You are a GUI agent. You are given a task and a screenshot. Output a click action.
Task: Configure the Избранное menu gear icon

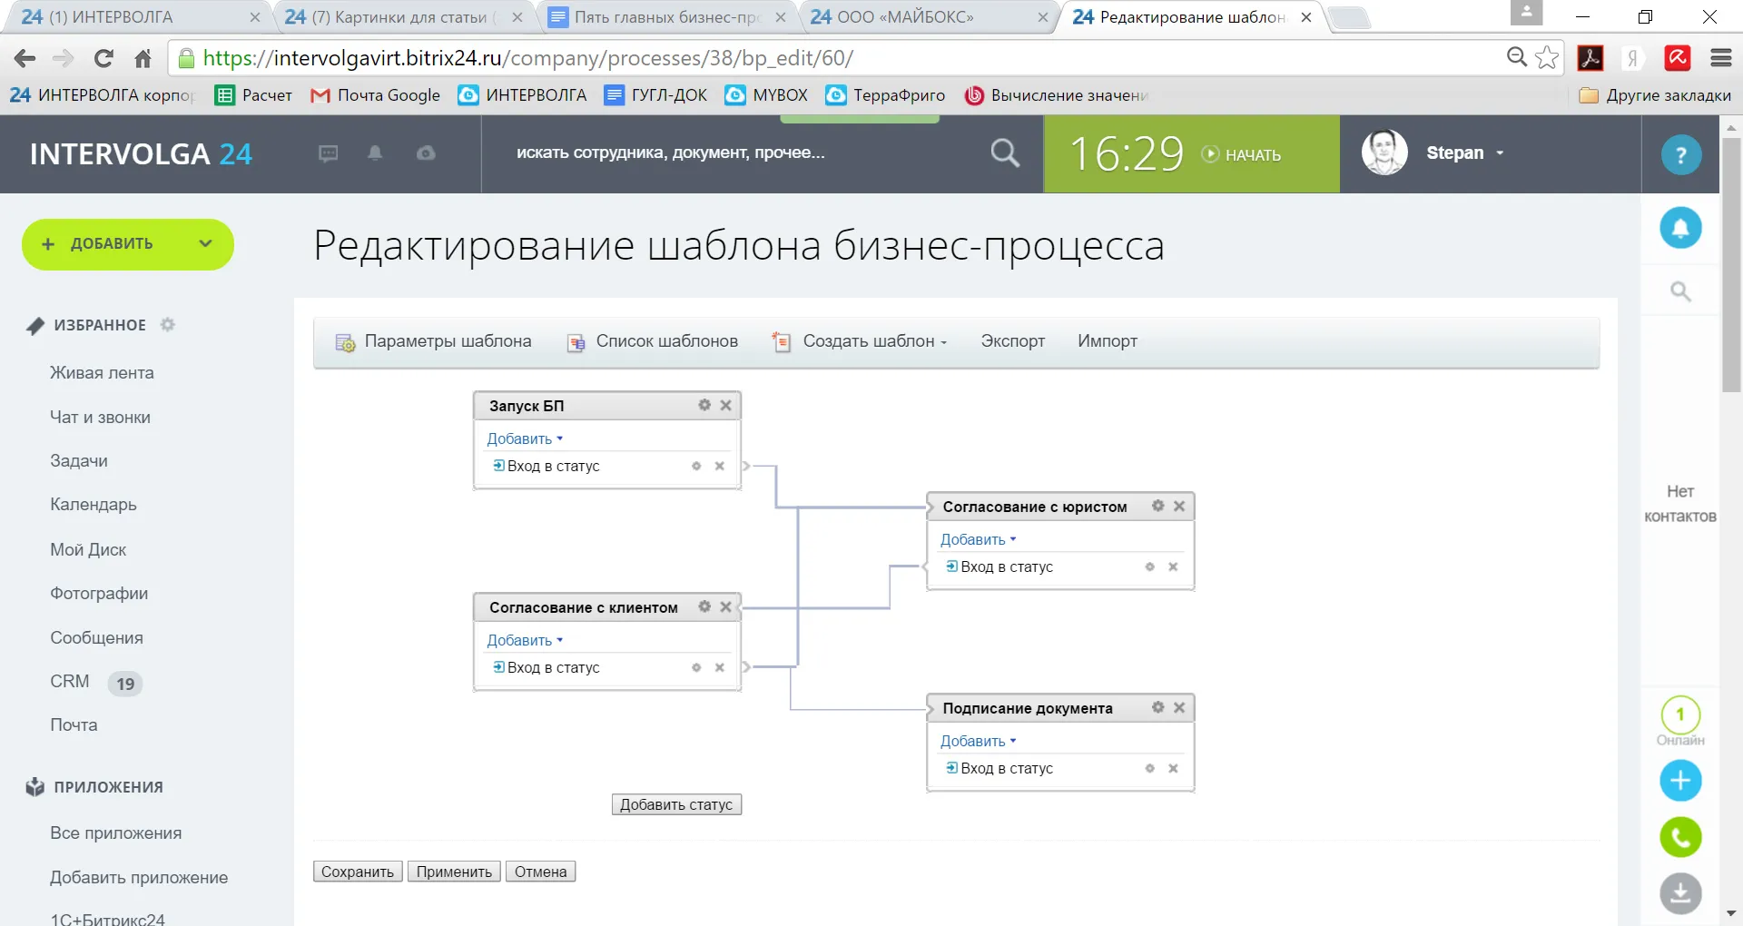168,325
